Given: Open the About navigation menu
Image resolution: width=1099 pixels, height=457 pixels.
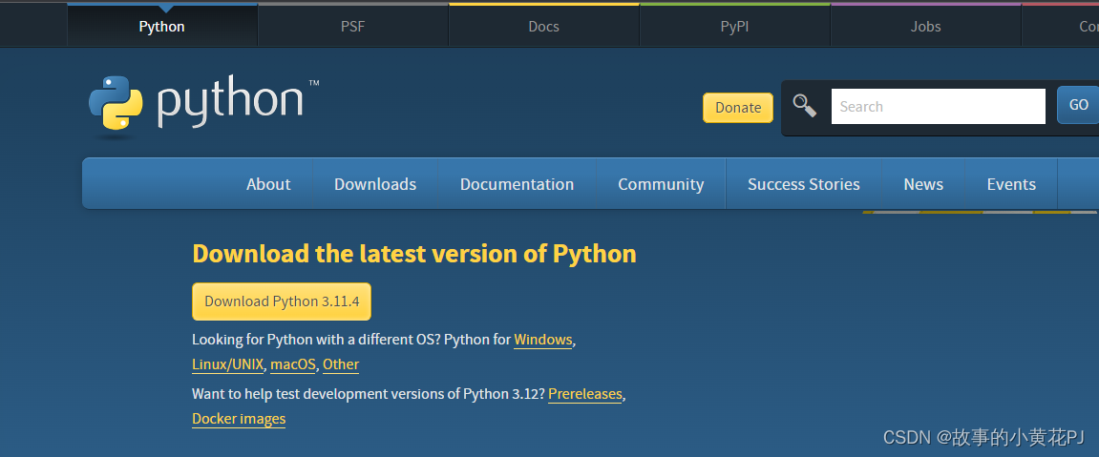Looking at the screenshot, I should pos(268,184).
